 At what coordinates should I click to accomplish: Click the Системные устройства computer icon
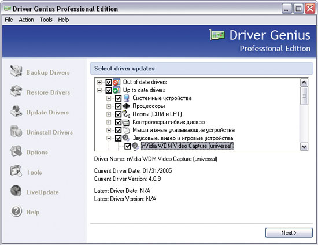(x=126, y=98)
